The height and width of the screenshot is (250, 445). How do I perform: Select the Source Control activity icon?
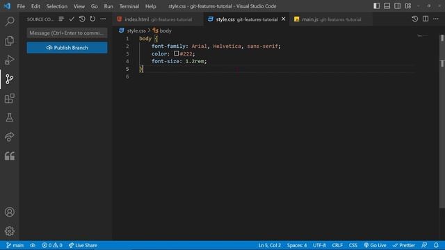point(10,79)
